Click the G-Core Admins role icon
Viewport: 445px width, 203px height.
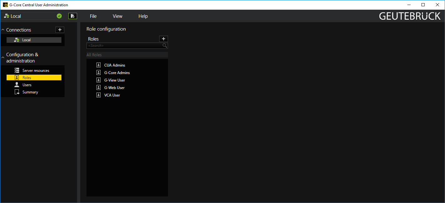click(98, 73)
